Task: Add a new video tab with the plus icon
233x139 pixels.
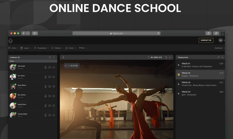Action: (x=63, y=57)
